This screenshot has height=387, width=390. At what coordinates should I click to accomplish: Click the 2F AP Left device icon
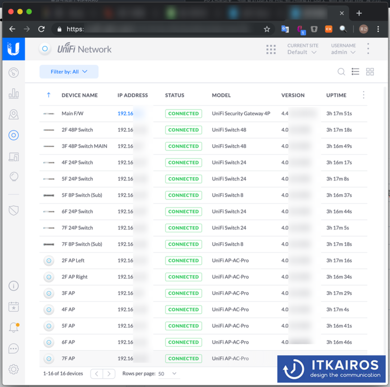tap(49, 261)
